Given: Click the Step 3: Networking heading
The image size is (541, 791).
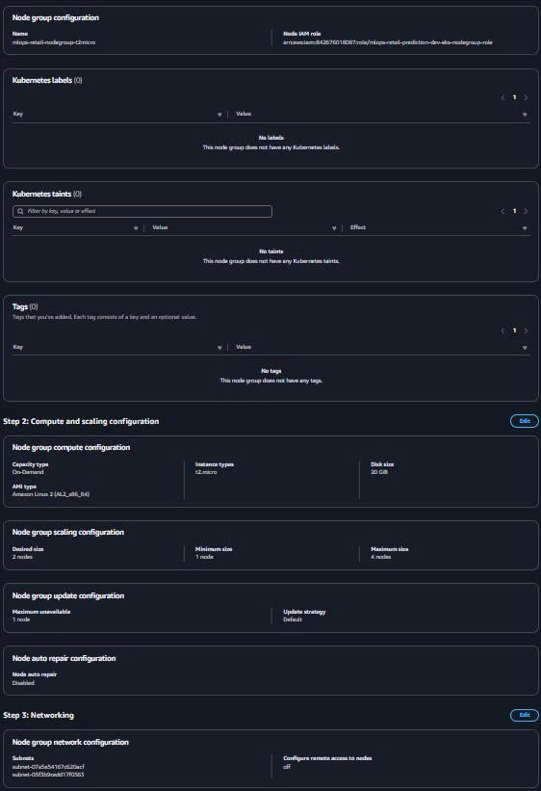Looking at the screenshot, I should pyautogui.click(x=39, y=715).
